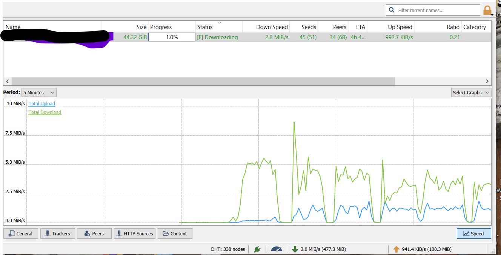Focus the Filter torrent names field
This screenshot has width=501, height=255.
point(433,10)
